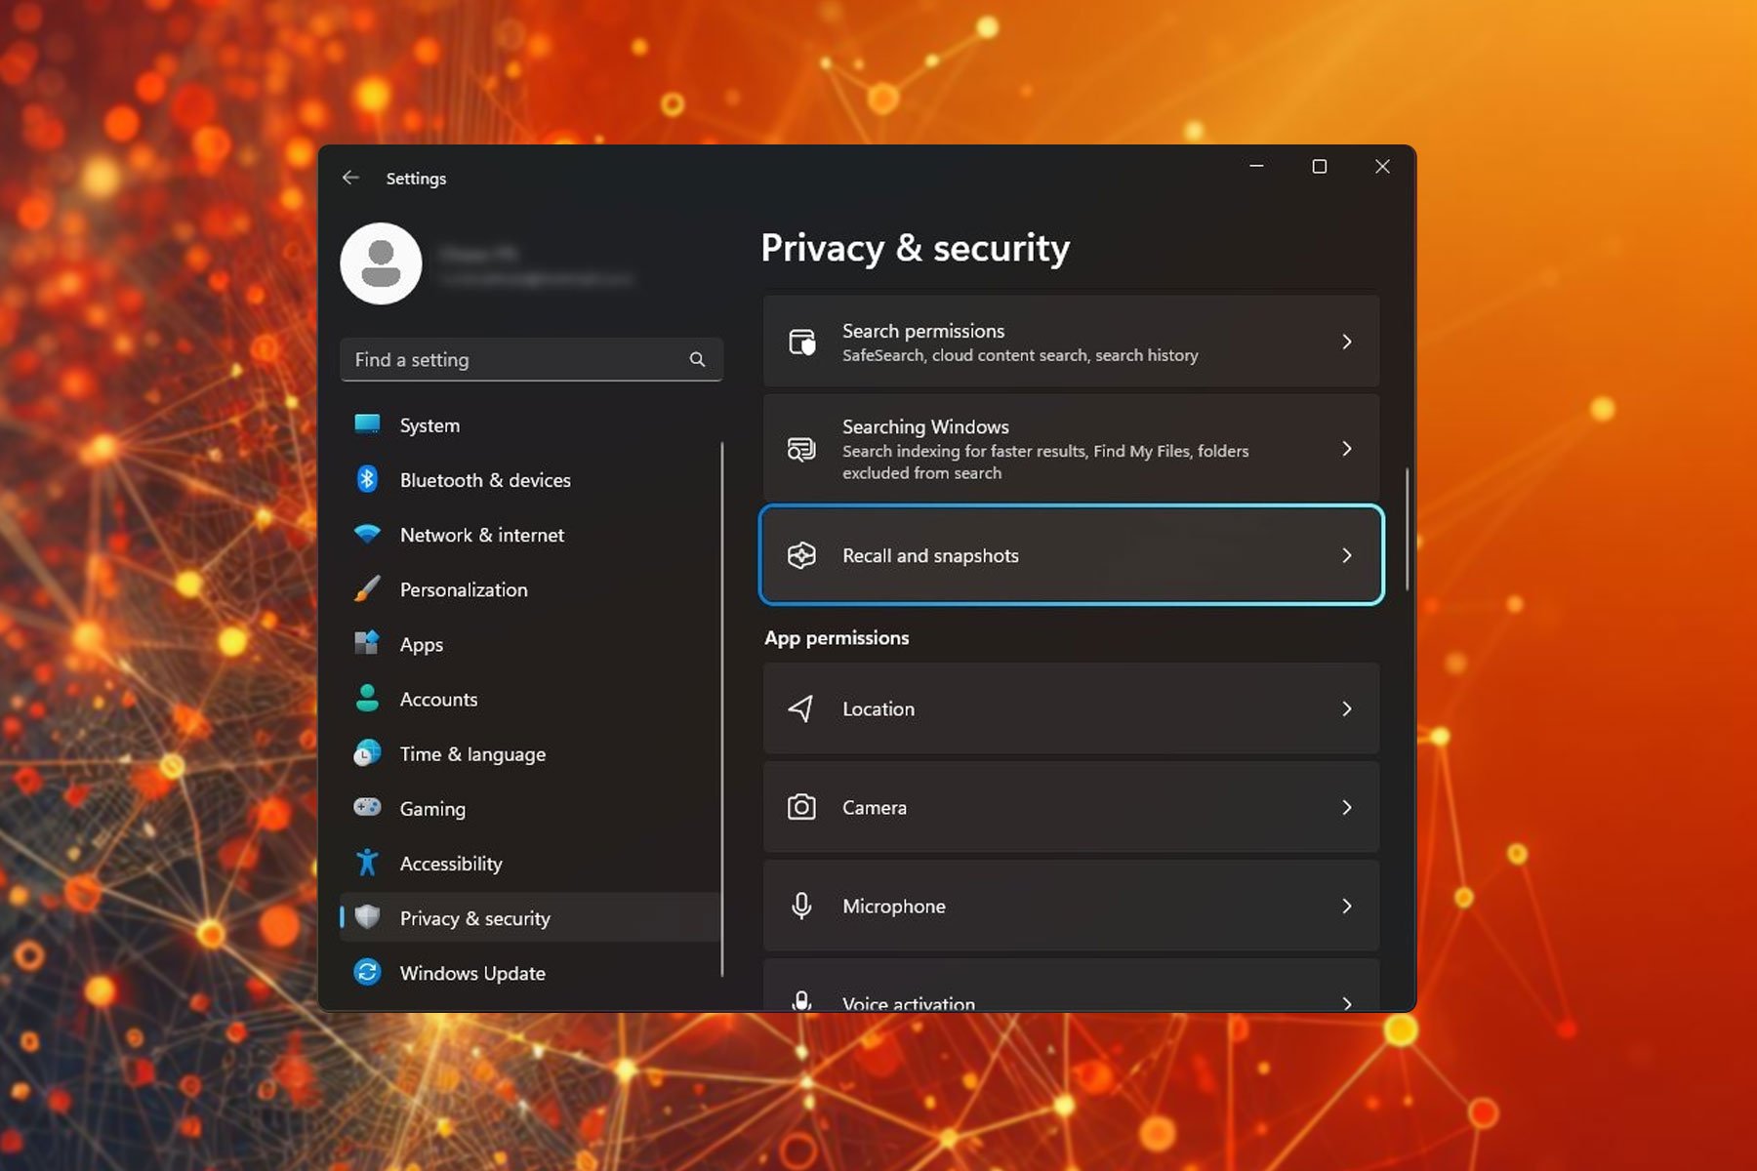Click the Microphone icon
Viewport: 1757px width, 1171px height.
coord(801,906)
